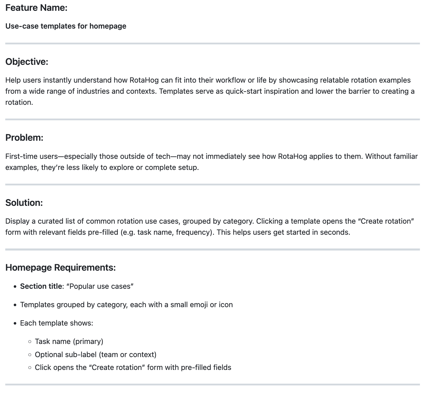Click the "Each template shows:" bullet item
436x393 pixels.
point(56,323)
